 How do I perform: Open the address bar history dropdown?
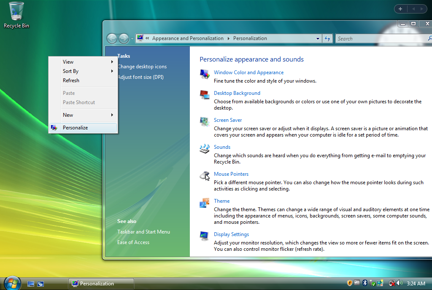[x=318, y=38]
